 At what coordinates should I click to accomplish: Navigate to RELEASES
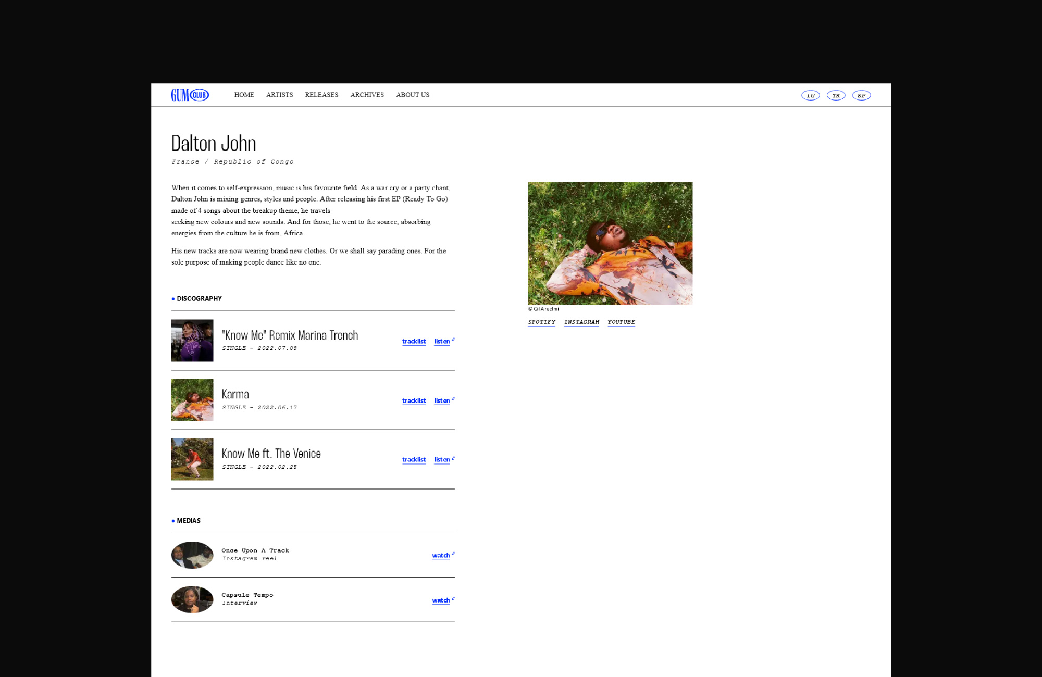pos(321,95)
